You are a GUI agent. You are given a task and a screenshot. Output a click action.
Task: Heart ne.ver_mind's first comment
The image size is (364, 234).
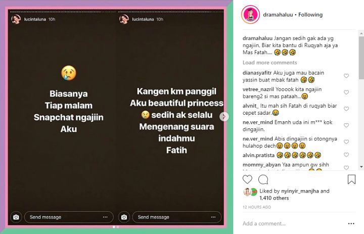click(346, 125)
